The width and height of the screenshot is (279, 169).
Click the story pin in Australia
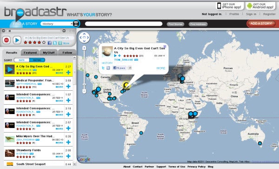(260, 143)
